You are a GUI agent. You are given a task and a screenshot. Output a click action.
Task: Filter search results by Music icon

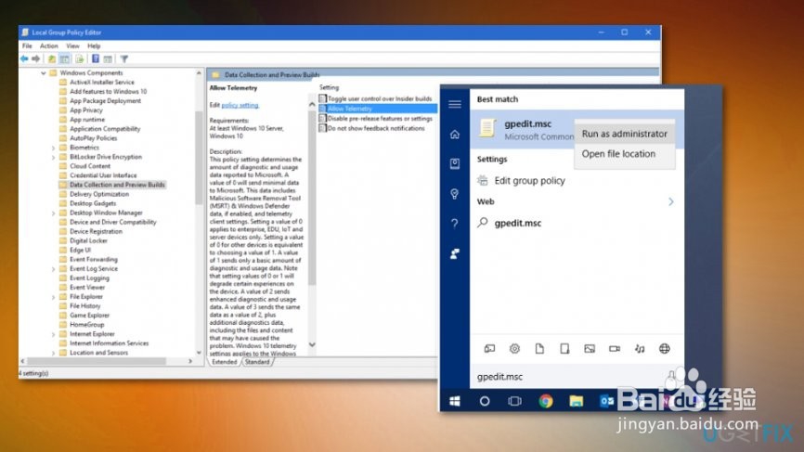pyautogui.click(x=640, y=348)
